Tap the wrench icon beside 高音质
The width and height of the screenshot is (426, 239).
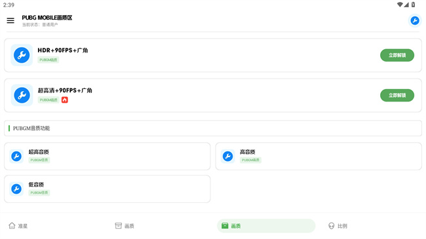point(227,156)
